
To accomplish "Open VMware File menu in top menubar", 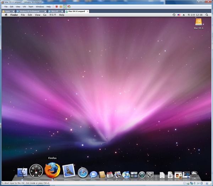I will tap(6, 6).
